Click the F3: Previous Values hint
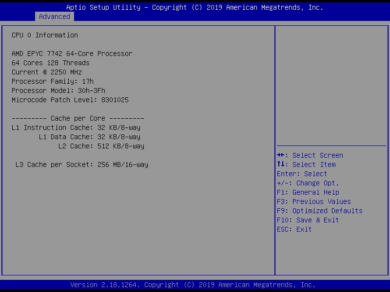 pos(313,201)
